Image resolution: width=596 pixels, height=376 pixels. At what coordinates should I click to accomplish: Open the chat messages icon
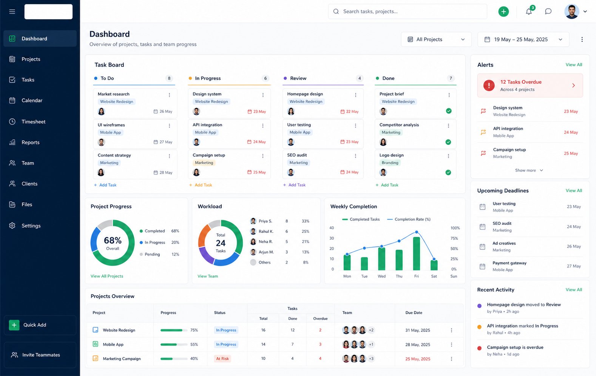(x=548, y=12)
